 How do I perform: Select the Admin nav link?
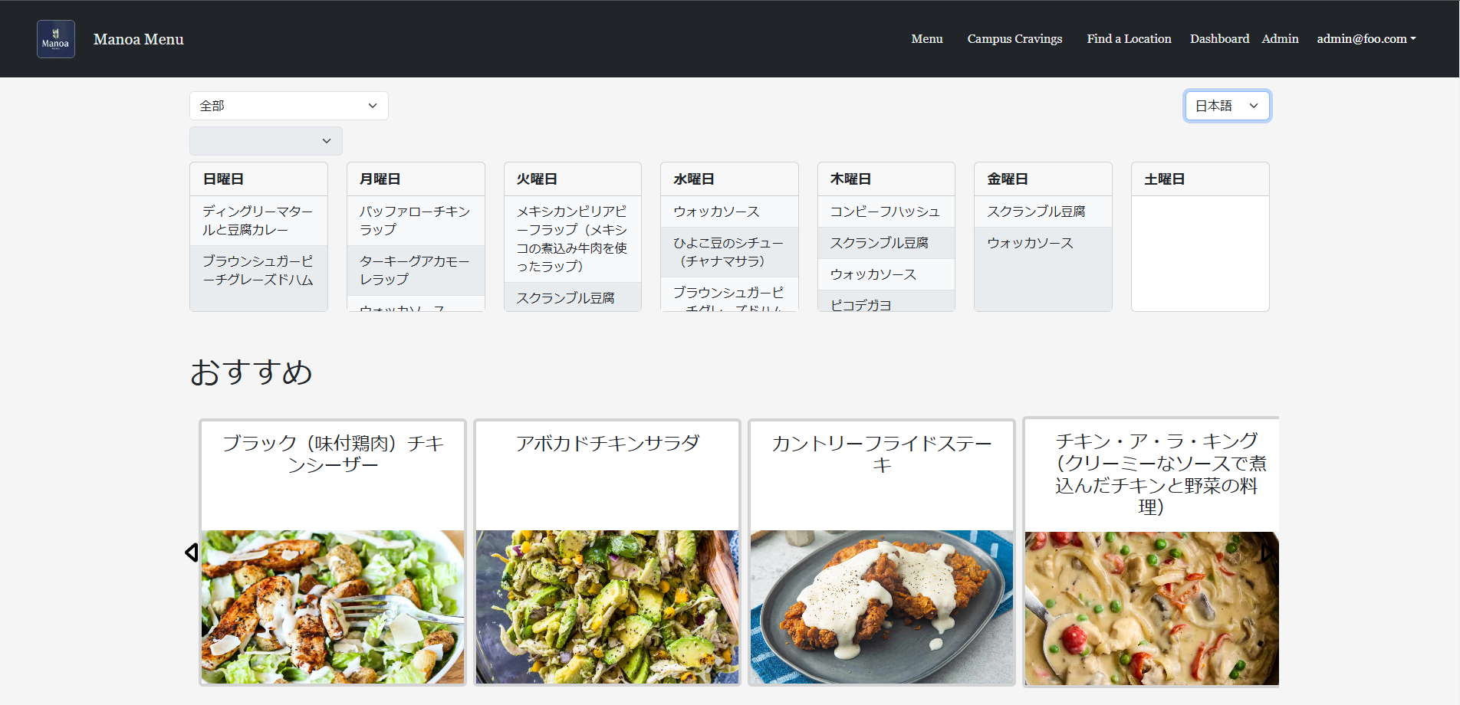click(1280, 39)
